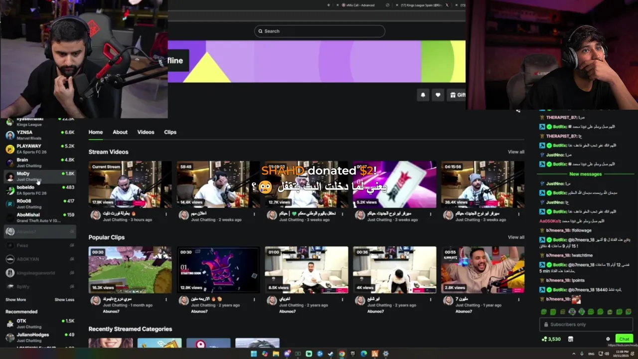The width and height of the screenshot is (638, 359).
Task: Click the Windows Start button
Action: pos(253,354)
